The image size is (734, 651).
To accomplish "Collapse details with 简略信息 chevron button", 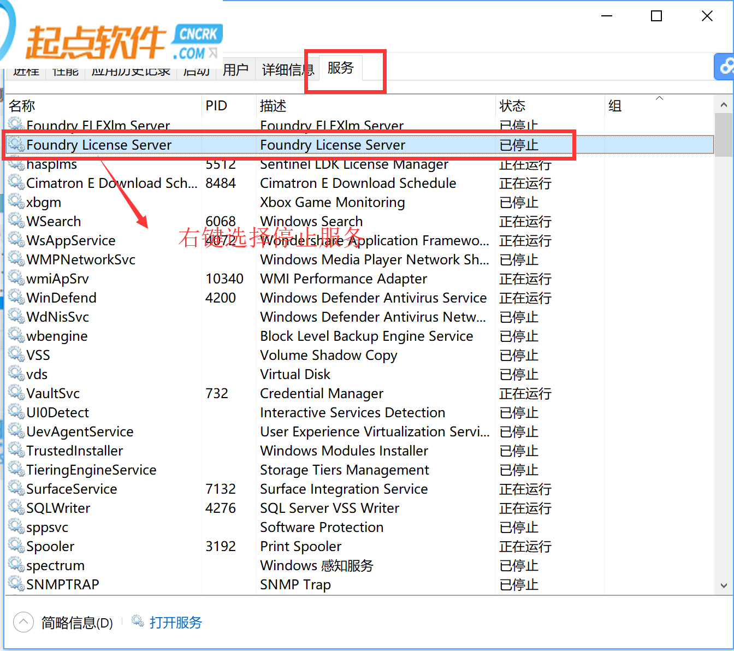I will pos(23,622).
